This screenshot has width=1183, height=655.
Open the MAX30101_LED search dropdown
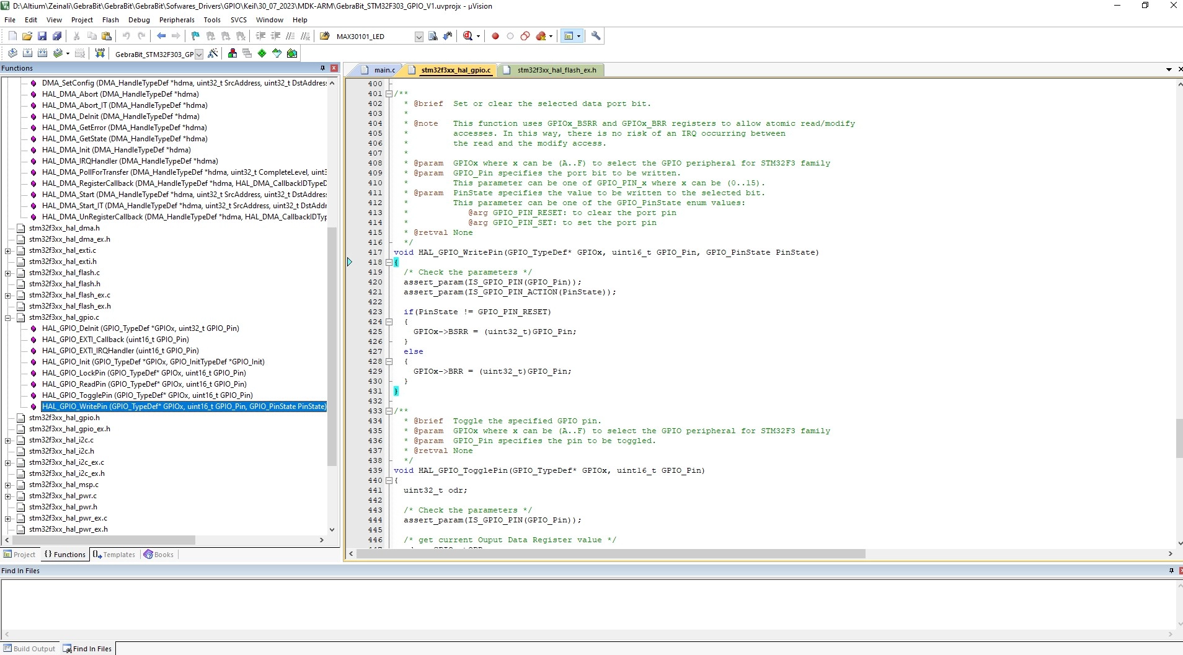click(419, 37)
